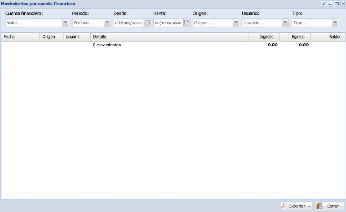Click the door icon on Cerrar
Viewport: 346px width, 212px height.
[320, 206]
